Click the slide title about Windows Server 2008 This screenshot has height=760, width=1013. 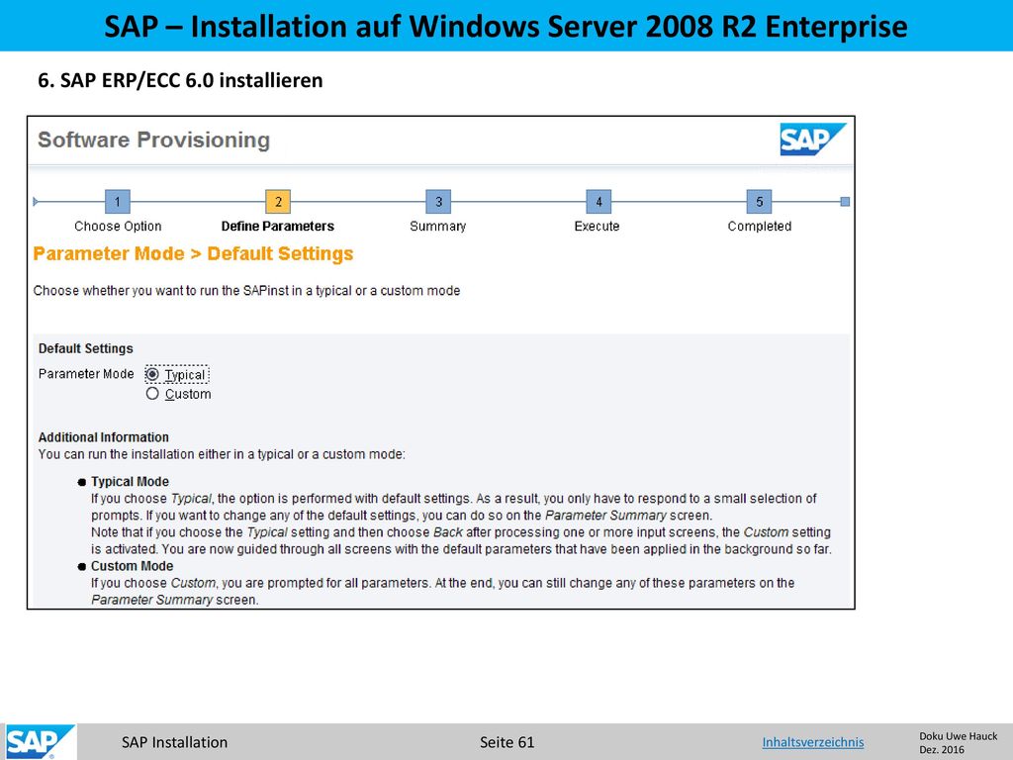tap(506, 27)
